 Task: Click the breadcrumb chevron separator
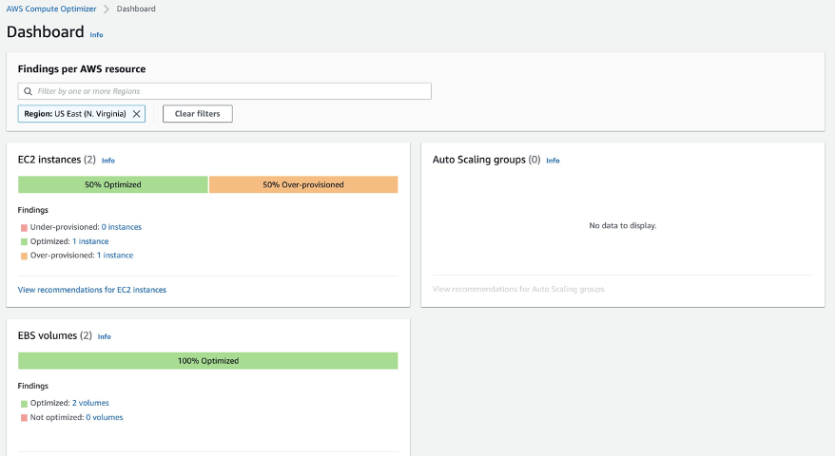(107, 10)
